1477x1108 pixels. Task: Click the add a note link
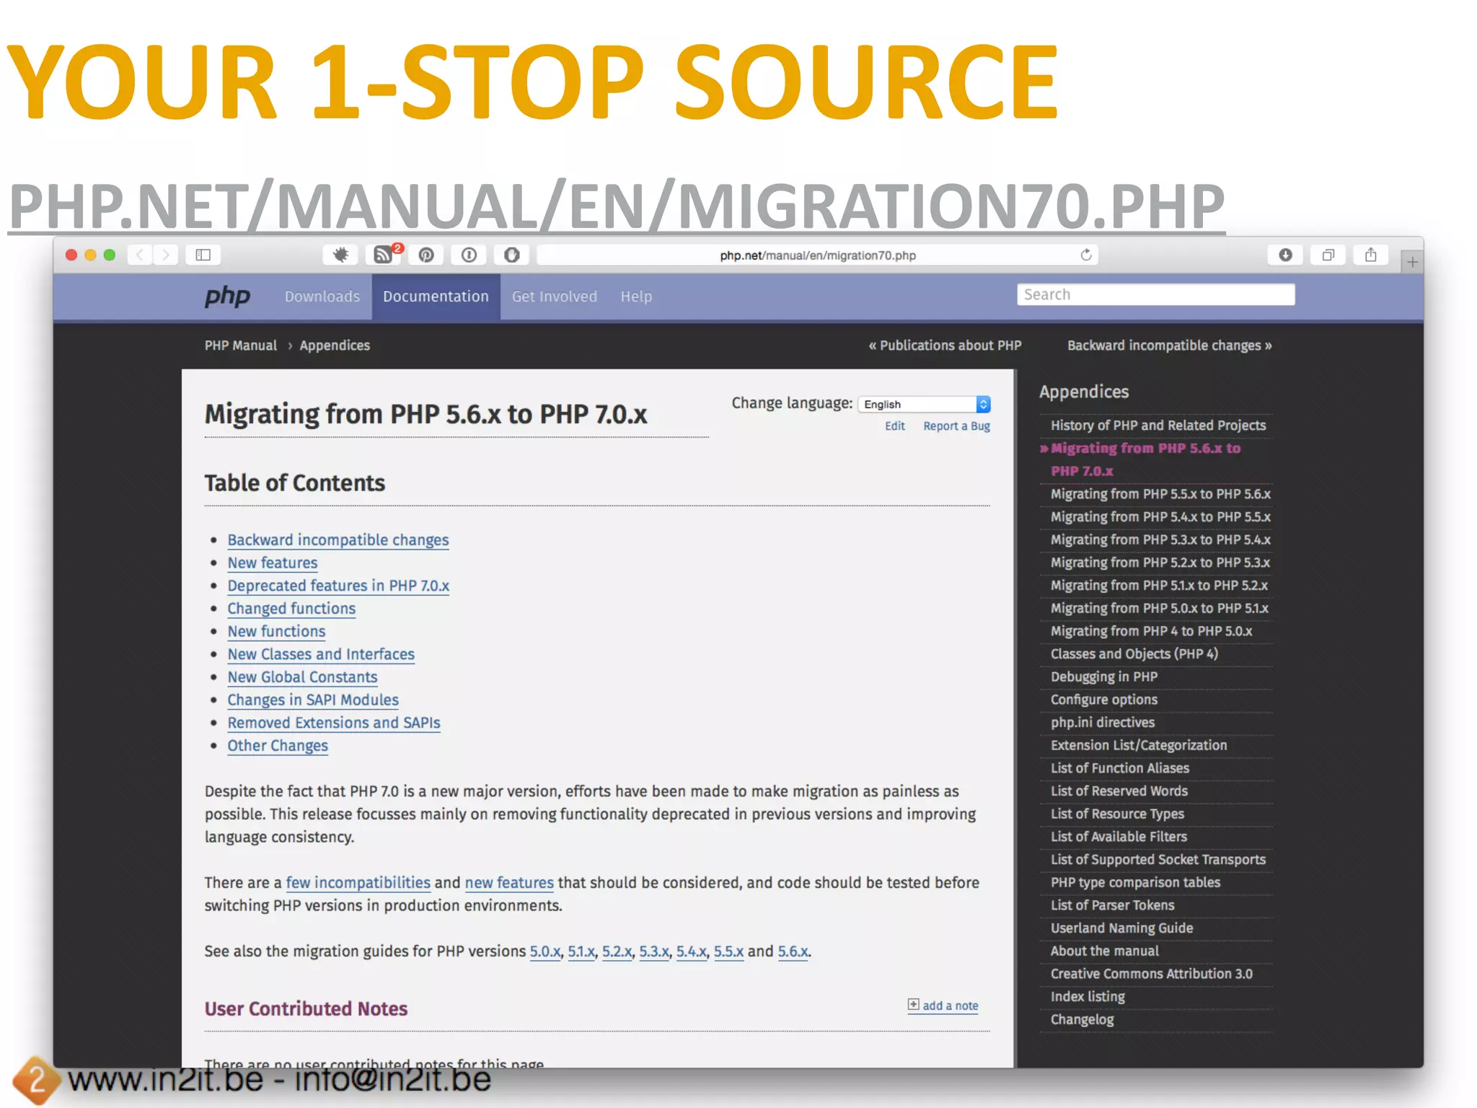pos(950,1006)
